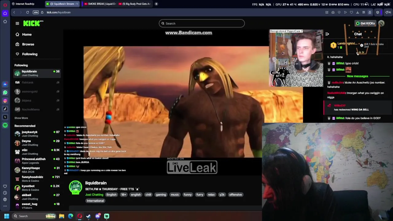This screenshot has width=393, height=221.
Task: Open File Explorer from taskbar
Action: tap(61, 216)
